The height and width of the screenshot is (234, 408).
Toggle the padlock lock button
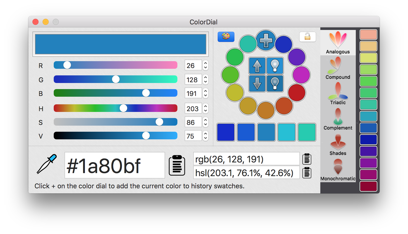pyautogui.click(x=308, y=37)
